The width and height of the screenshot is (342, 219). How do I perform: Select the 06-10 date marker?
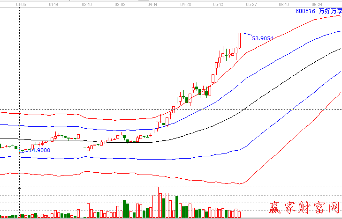click(x=284, y=4)
